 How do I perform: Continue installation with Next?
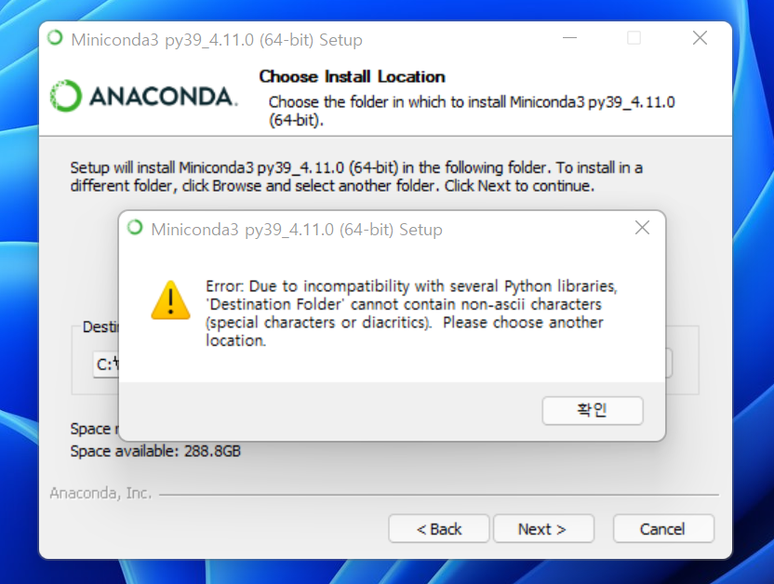543,529
